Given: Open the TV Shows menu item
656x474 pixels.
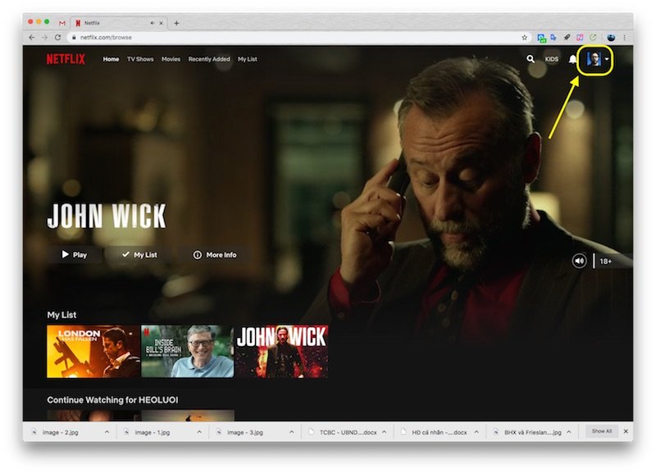Looking at the screenshot, I should [140, 59].
